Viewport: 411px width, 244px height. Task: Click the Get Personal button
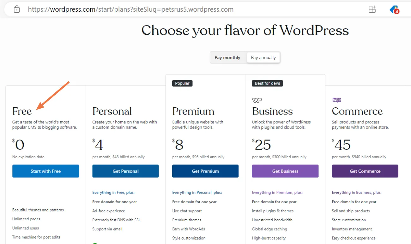coord(125,171)
